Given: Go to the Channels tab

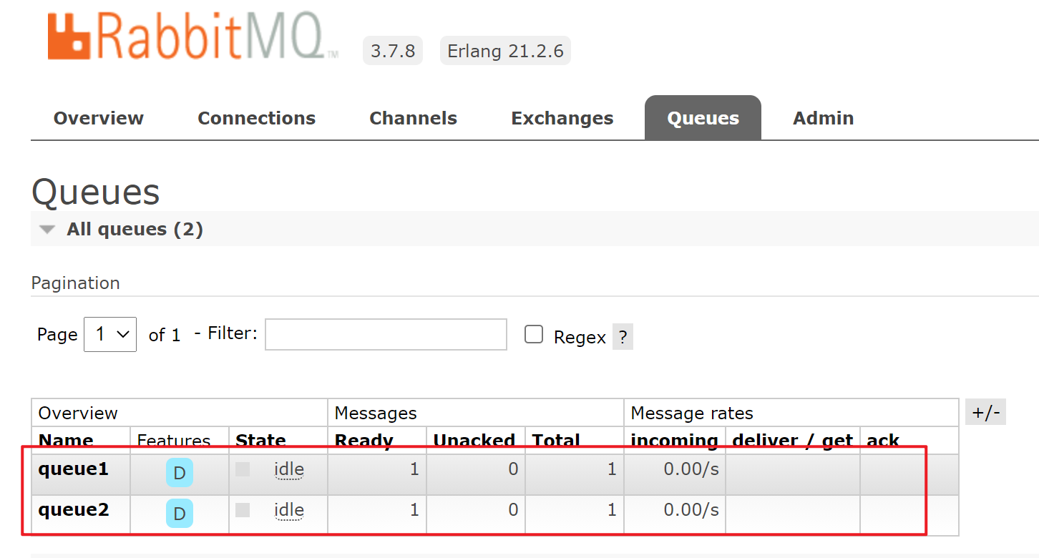Looking at the screenshot, I should coord(413,118).
